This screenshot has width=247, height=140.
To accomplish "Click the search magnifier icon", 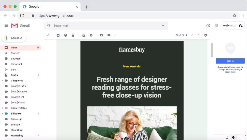I will click(x=49, y=25).
